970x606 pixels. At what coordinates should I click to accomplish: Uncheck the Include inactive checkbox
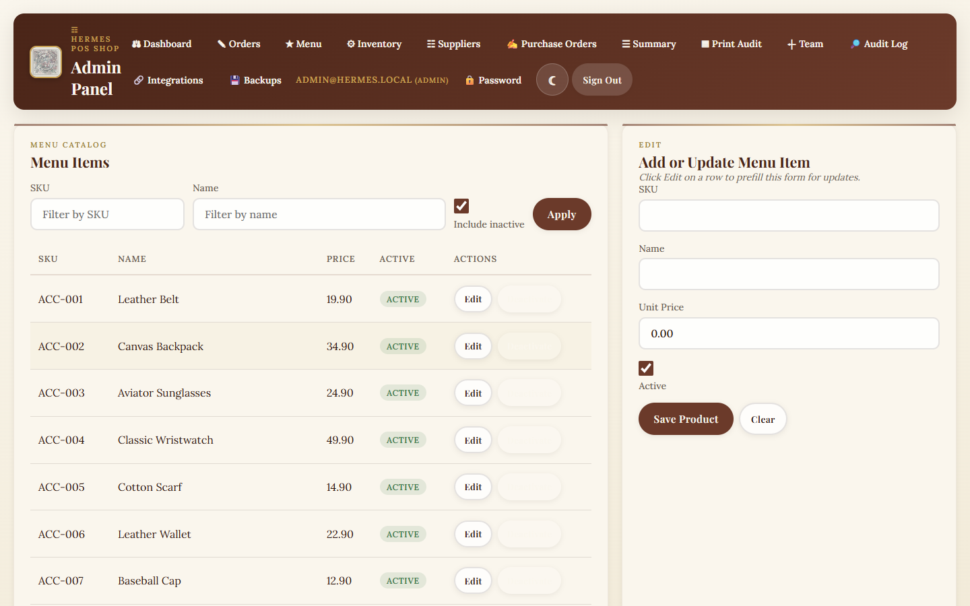pos(461,206)
